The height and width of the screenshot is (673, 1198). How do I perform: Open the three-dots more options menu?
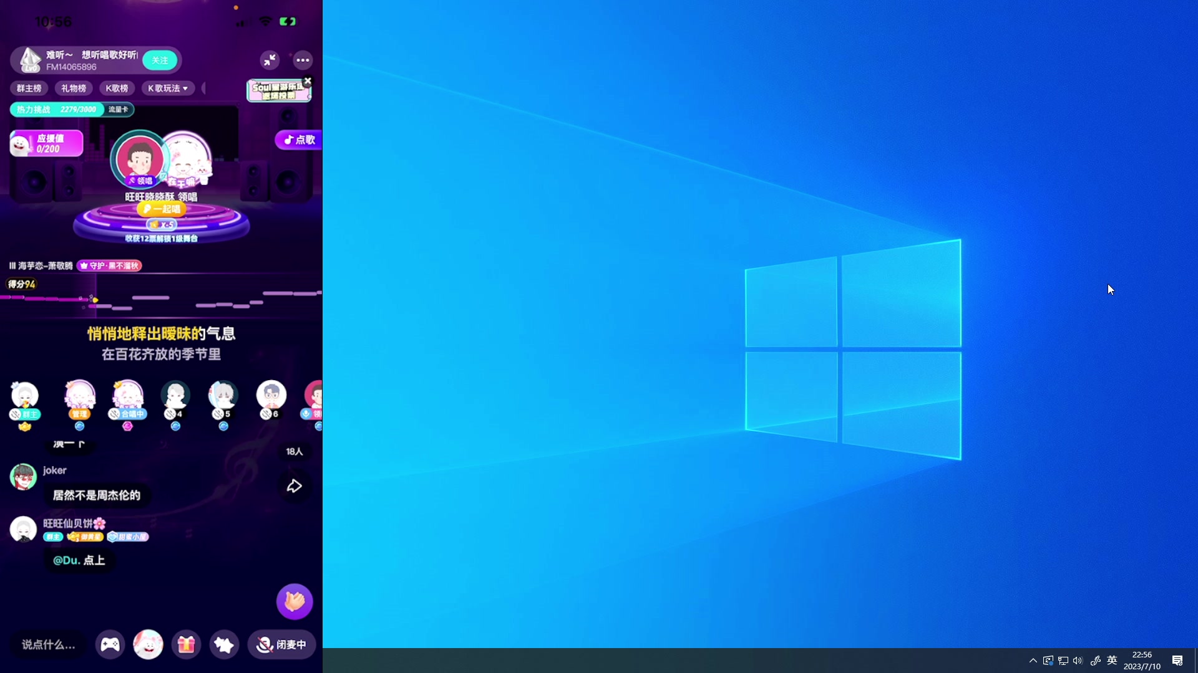(303, 60)
